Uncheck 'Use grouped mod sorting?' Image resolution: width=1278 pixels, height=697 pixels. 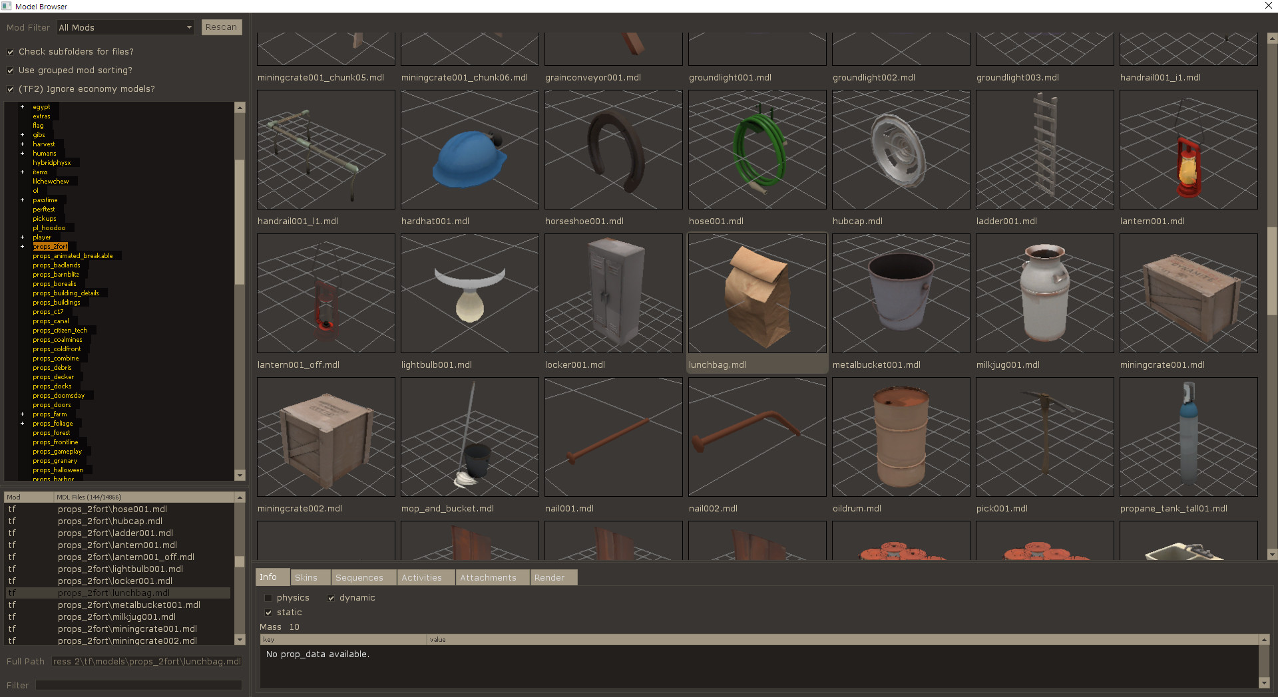pyautogui.click(x=11, y=70)
